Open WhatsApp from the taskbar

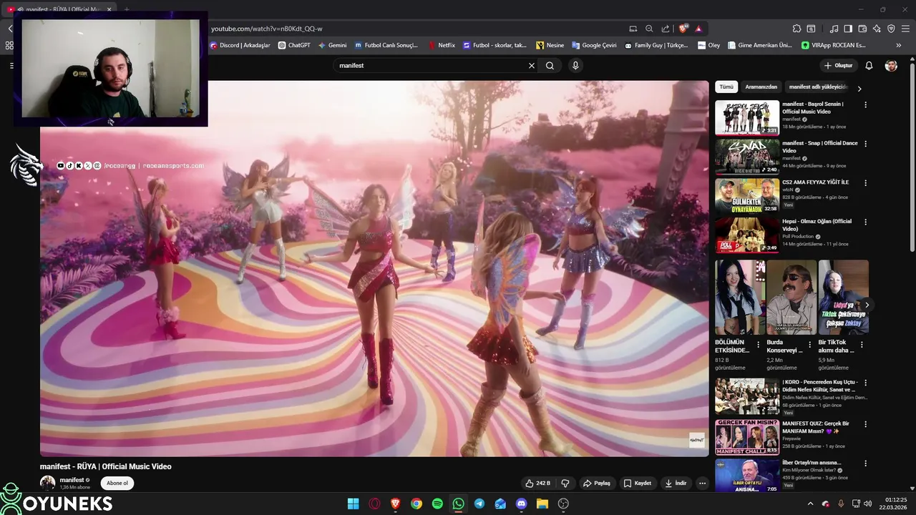(458, 504)
